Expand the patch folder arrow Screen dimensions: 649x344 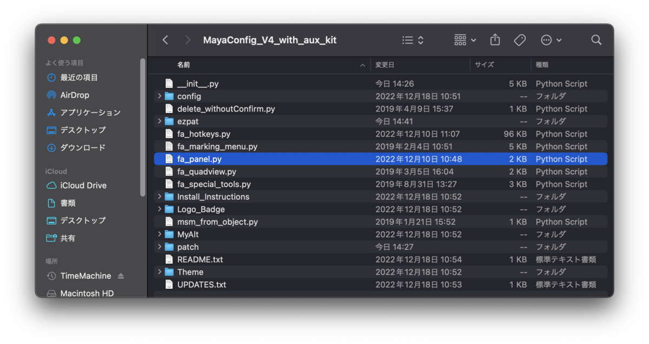pyautogui.click(x=160, y=247)
